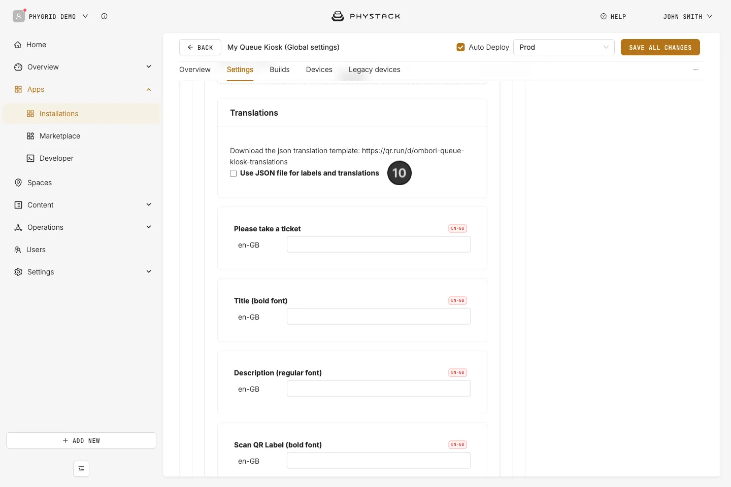Click Save All Changes button
731x487 pixels.
point(660,47)
